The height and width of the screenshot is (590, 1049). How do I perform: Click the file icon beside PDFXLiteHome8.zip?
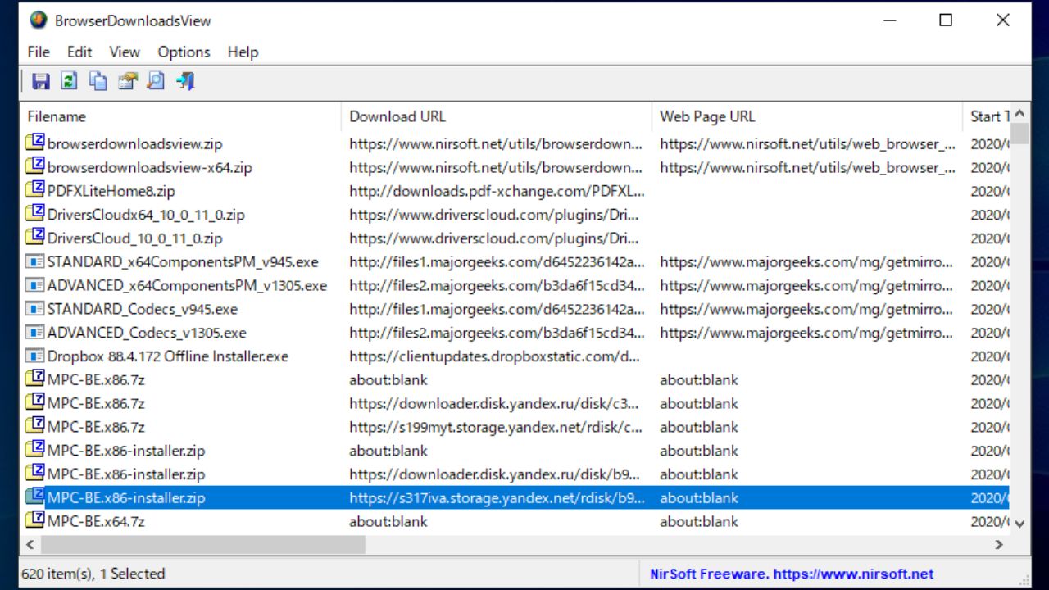pos(34,191)
